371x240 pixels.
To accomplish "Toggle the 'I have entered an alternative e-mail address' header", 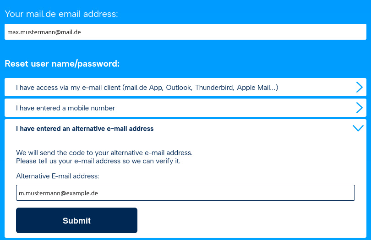I will pos(185,129).
